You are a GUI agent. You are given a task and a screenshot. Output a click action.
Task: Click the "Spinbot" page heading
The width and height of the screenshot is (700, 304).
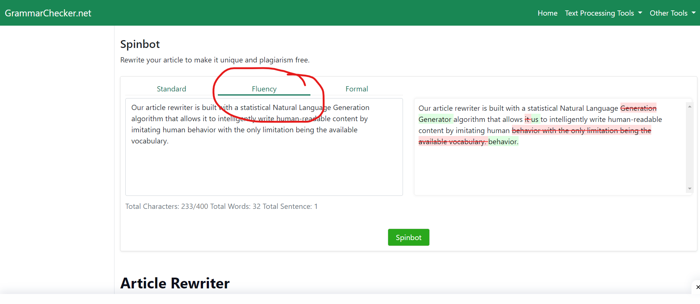[140, 44]
